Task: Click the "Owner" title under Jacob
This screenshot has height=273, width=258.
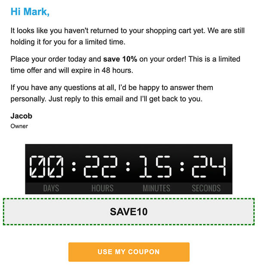Action: pos(19,126)
